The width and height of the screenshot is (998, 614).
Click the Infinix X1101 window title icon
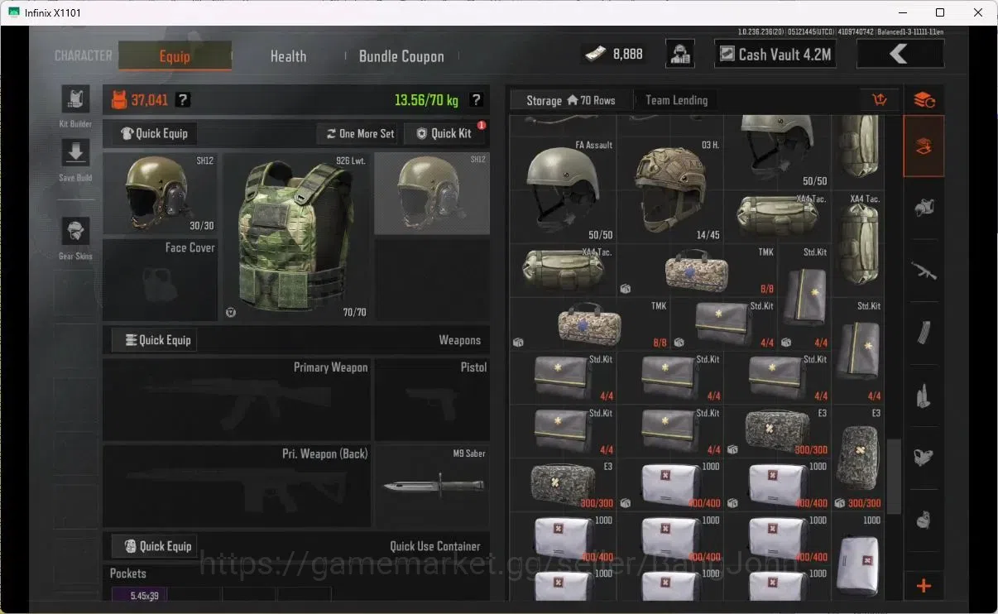point(13,12)
